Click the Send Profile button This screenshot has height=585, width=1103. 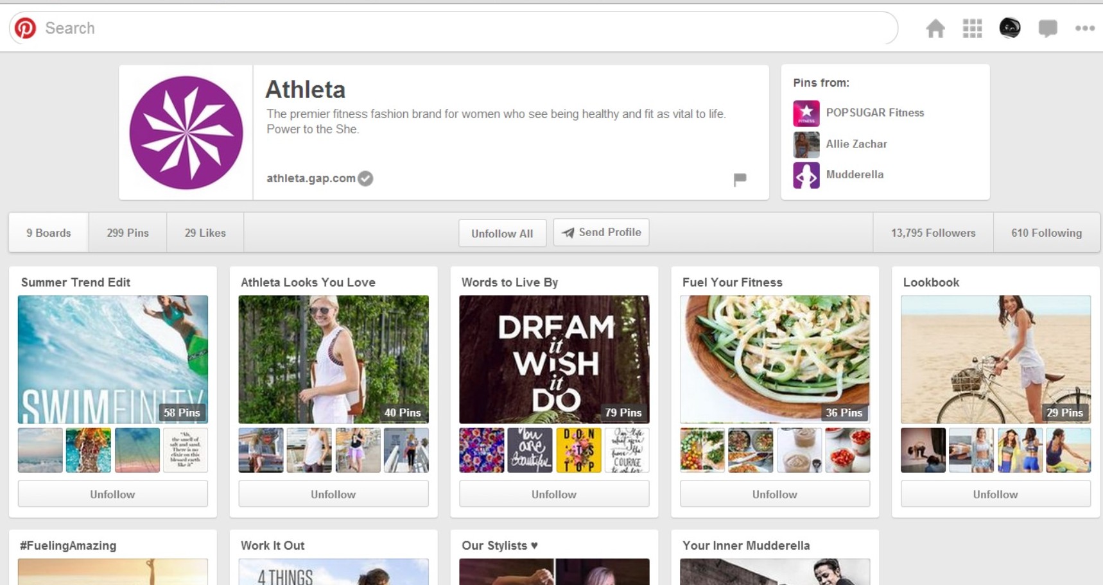click(x=601, y=232)
